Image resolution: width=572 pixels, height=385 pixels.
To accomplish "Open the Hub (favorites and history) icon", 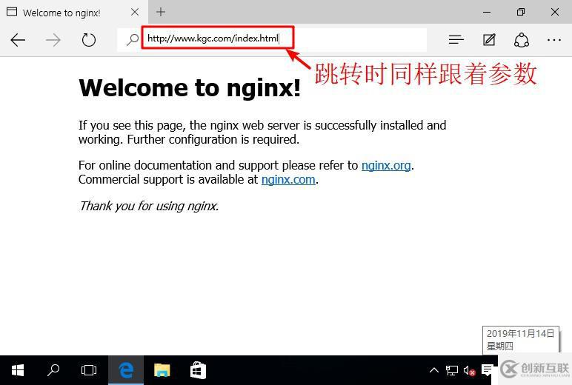I will [456, 39].
